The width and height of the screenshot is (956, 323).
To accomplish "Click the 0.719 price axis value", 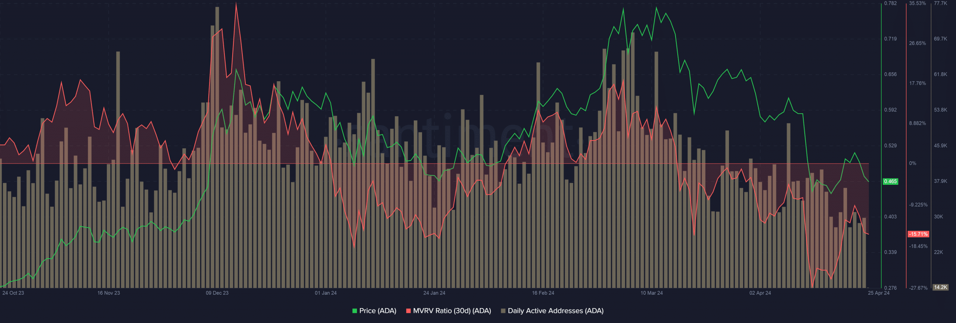I will tap(890, 39).
